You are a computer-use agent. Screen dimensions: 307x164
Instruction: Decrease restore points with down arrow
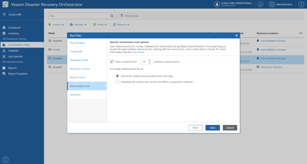(150, 63)
